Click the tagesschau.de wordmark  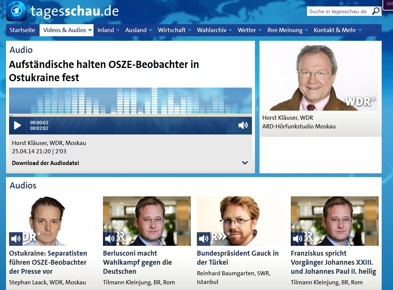pos(74,11)
